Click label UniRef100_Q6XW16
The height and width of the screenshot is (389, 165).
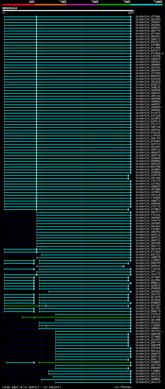tap(148, 292)
